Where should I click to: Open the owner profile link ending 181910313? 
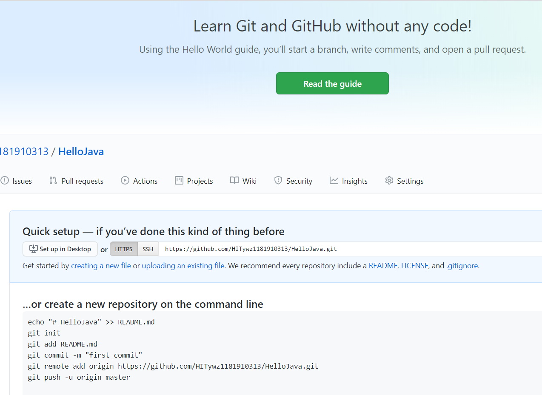[x=24, y=151]
